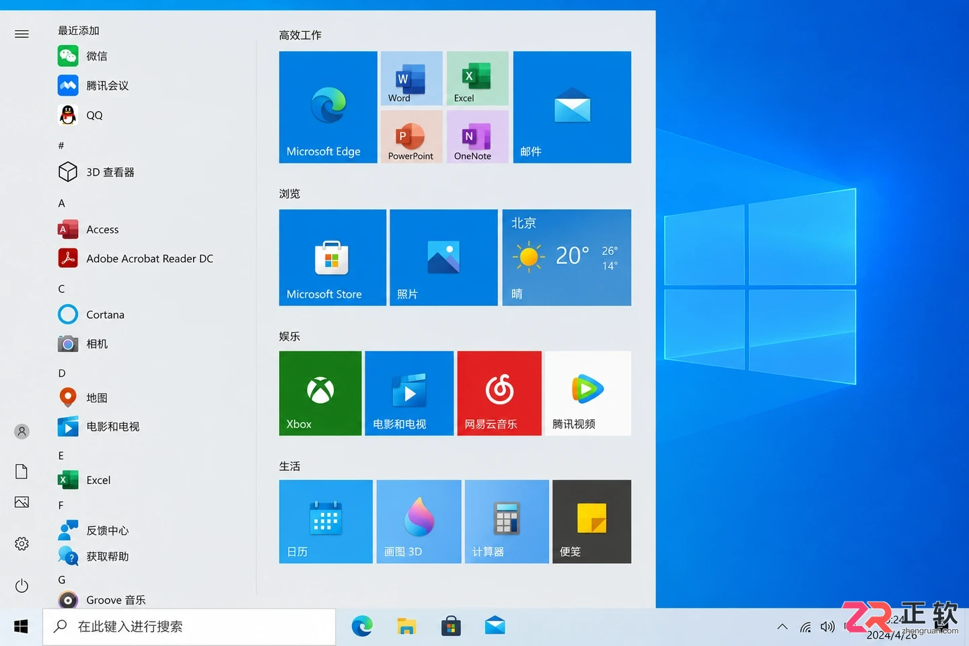Open the 便笺 sticky notes tile
This screenshot has width=969, height=646.
tap(591, 522)
